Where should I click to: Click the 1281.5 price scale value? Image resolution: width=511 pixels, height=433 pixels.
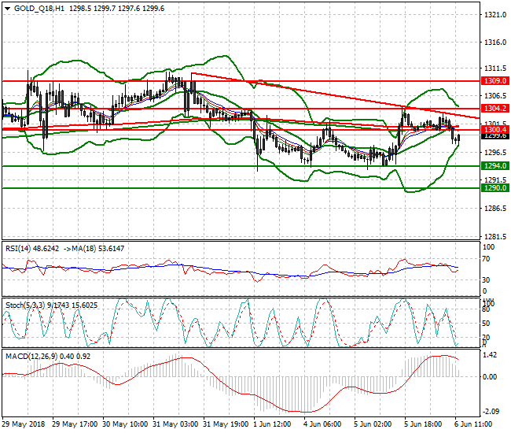[x=495, y=236]
